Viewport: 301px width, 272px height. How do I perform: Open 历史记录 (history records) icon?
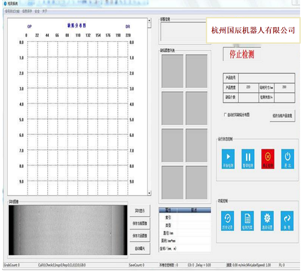tap(227, 219)
